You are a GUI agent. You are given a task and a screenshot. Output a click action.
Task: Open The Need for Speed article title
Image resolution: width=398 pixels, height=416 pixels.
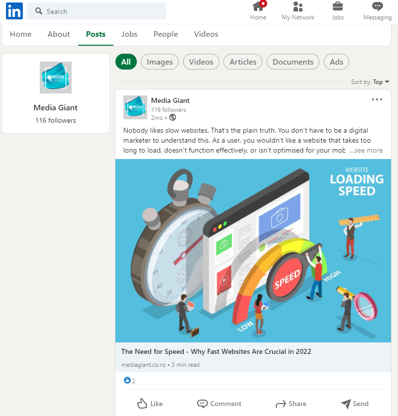point(216,351)
